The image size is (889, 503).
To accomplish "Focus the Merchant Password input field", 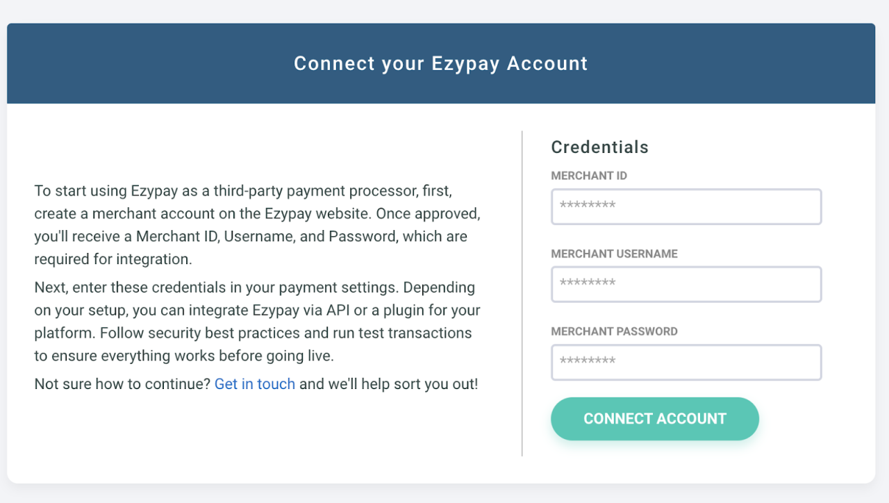I will coord(686,362).
